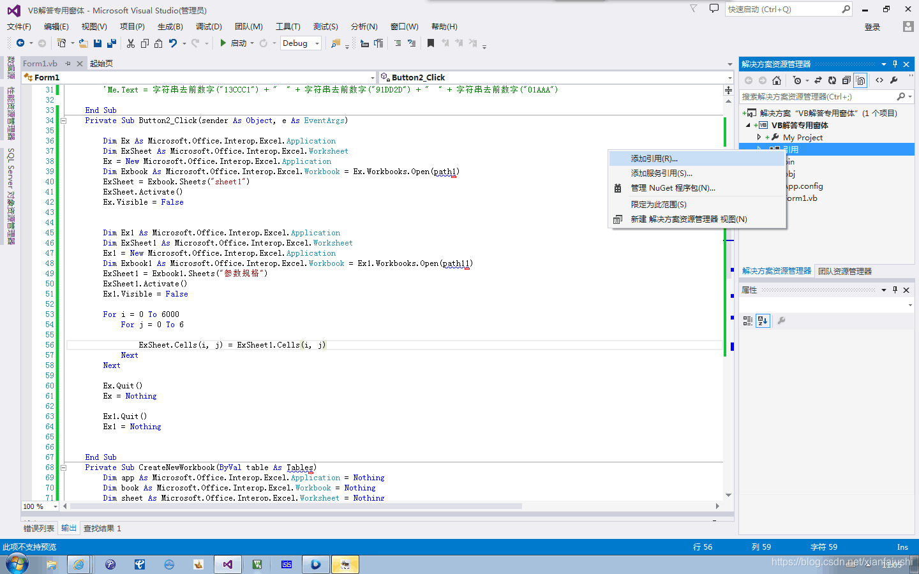Toggle Show All Files in Solution Explorer
This screenshot has width=919, height=574.
click(x=861, y=80)
